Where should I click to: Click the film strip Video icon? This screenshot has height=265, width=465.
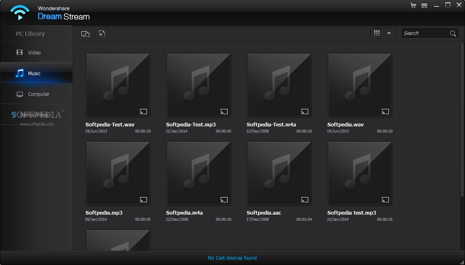(x=20, y=52)
